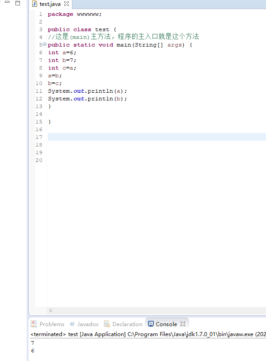Viewport: 266px width, 361px height.
Task: Click the Chinese comment on line 4
Action: pos(123,37)
